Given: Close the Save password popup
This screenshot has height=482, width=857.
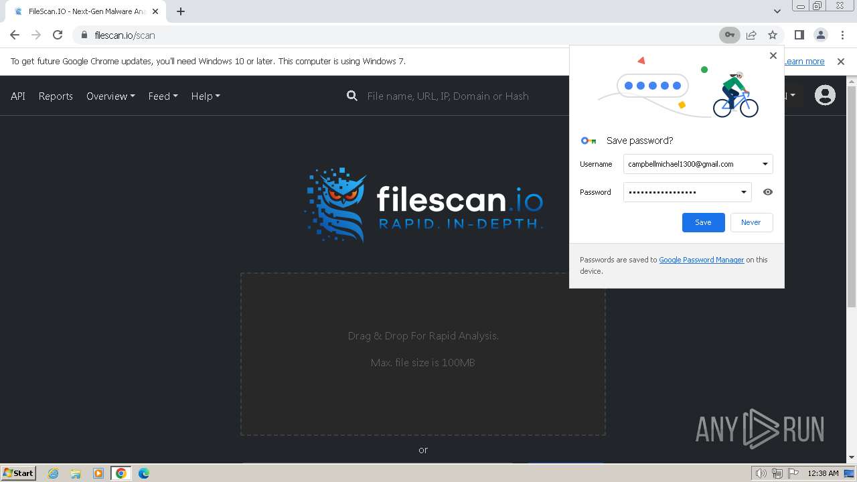Looking at the screenshot, I should pos(773,56).
